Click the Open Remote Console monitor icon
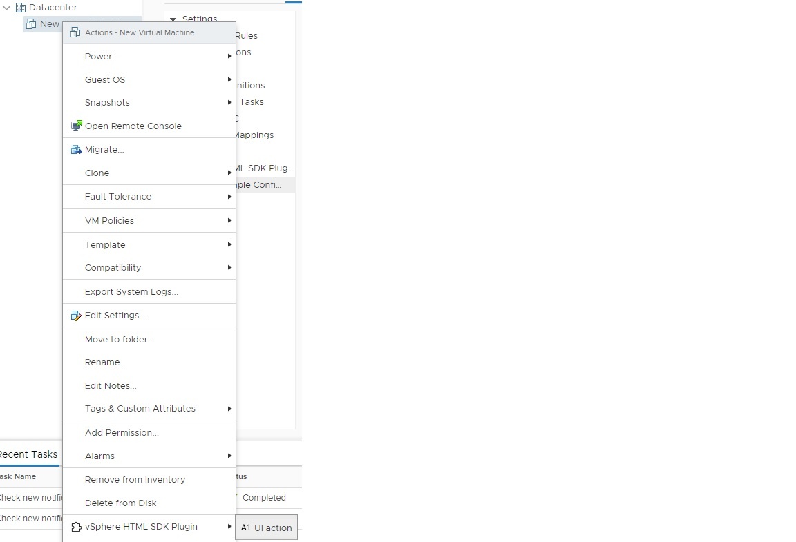Screen dimensions: 796x542 tap(77, 126)
